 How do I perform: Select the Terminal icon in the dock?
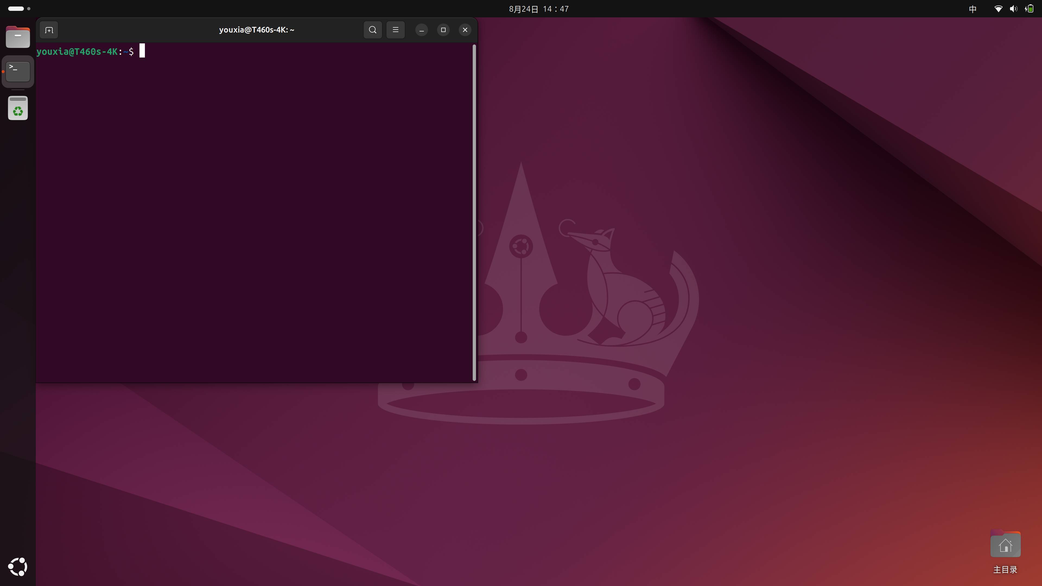(18, 72)
